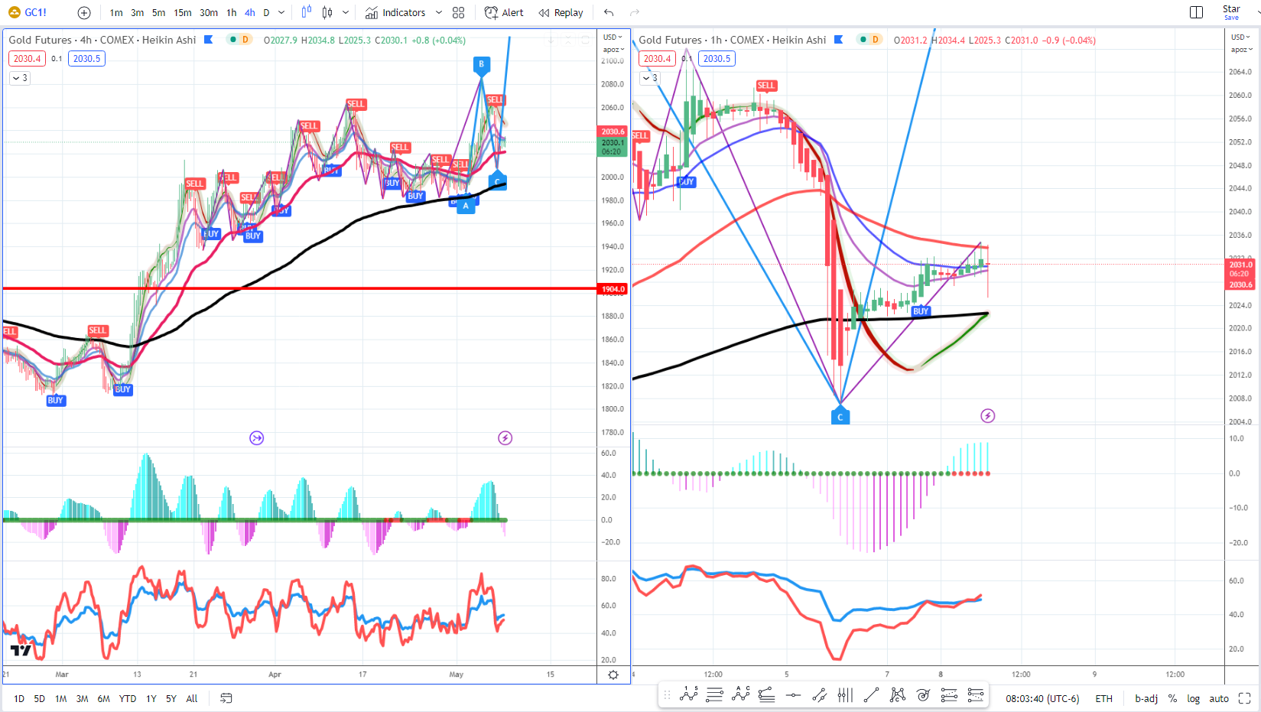Image resolution: width=1261 pixels, height=712 pixels.
Task: Select the 3M date range
Action: [x=83, y=698]
